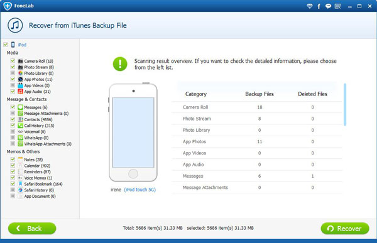This screenshot has height=243, width=377.
Task: Click the Message Attachments table row
Action: (x=256, y=188)
